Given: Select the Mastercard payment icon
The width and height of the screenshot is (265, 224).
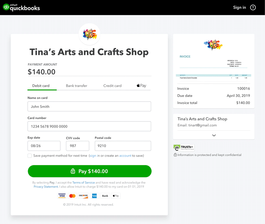Looking at the screenshot, I should click(72, 195).
